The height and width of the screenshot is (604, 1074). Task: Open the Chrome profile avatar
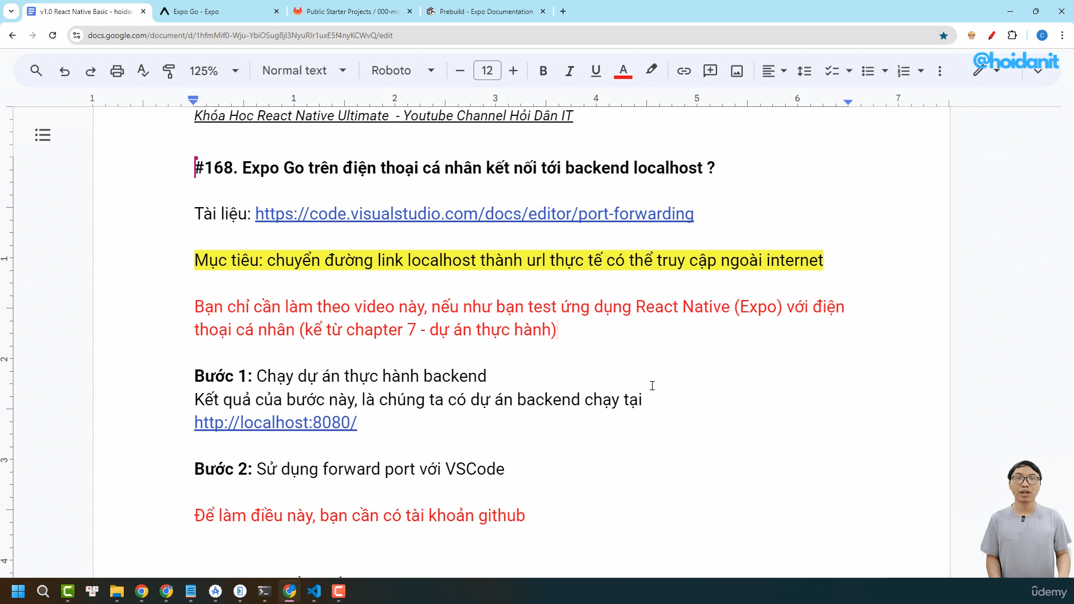pyautogui.click(x=1042, y=35)
